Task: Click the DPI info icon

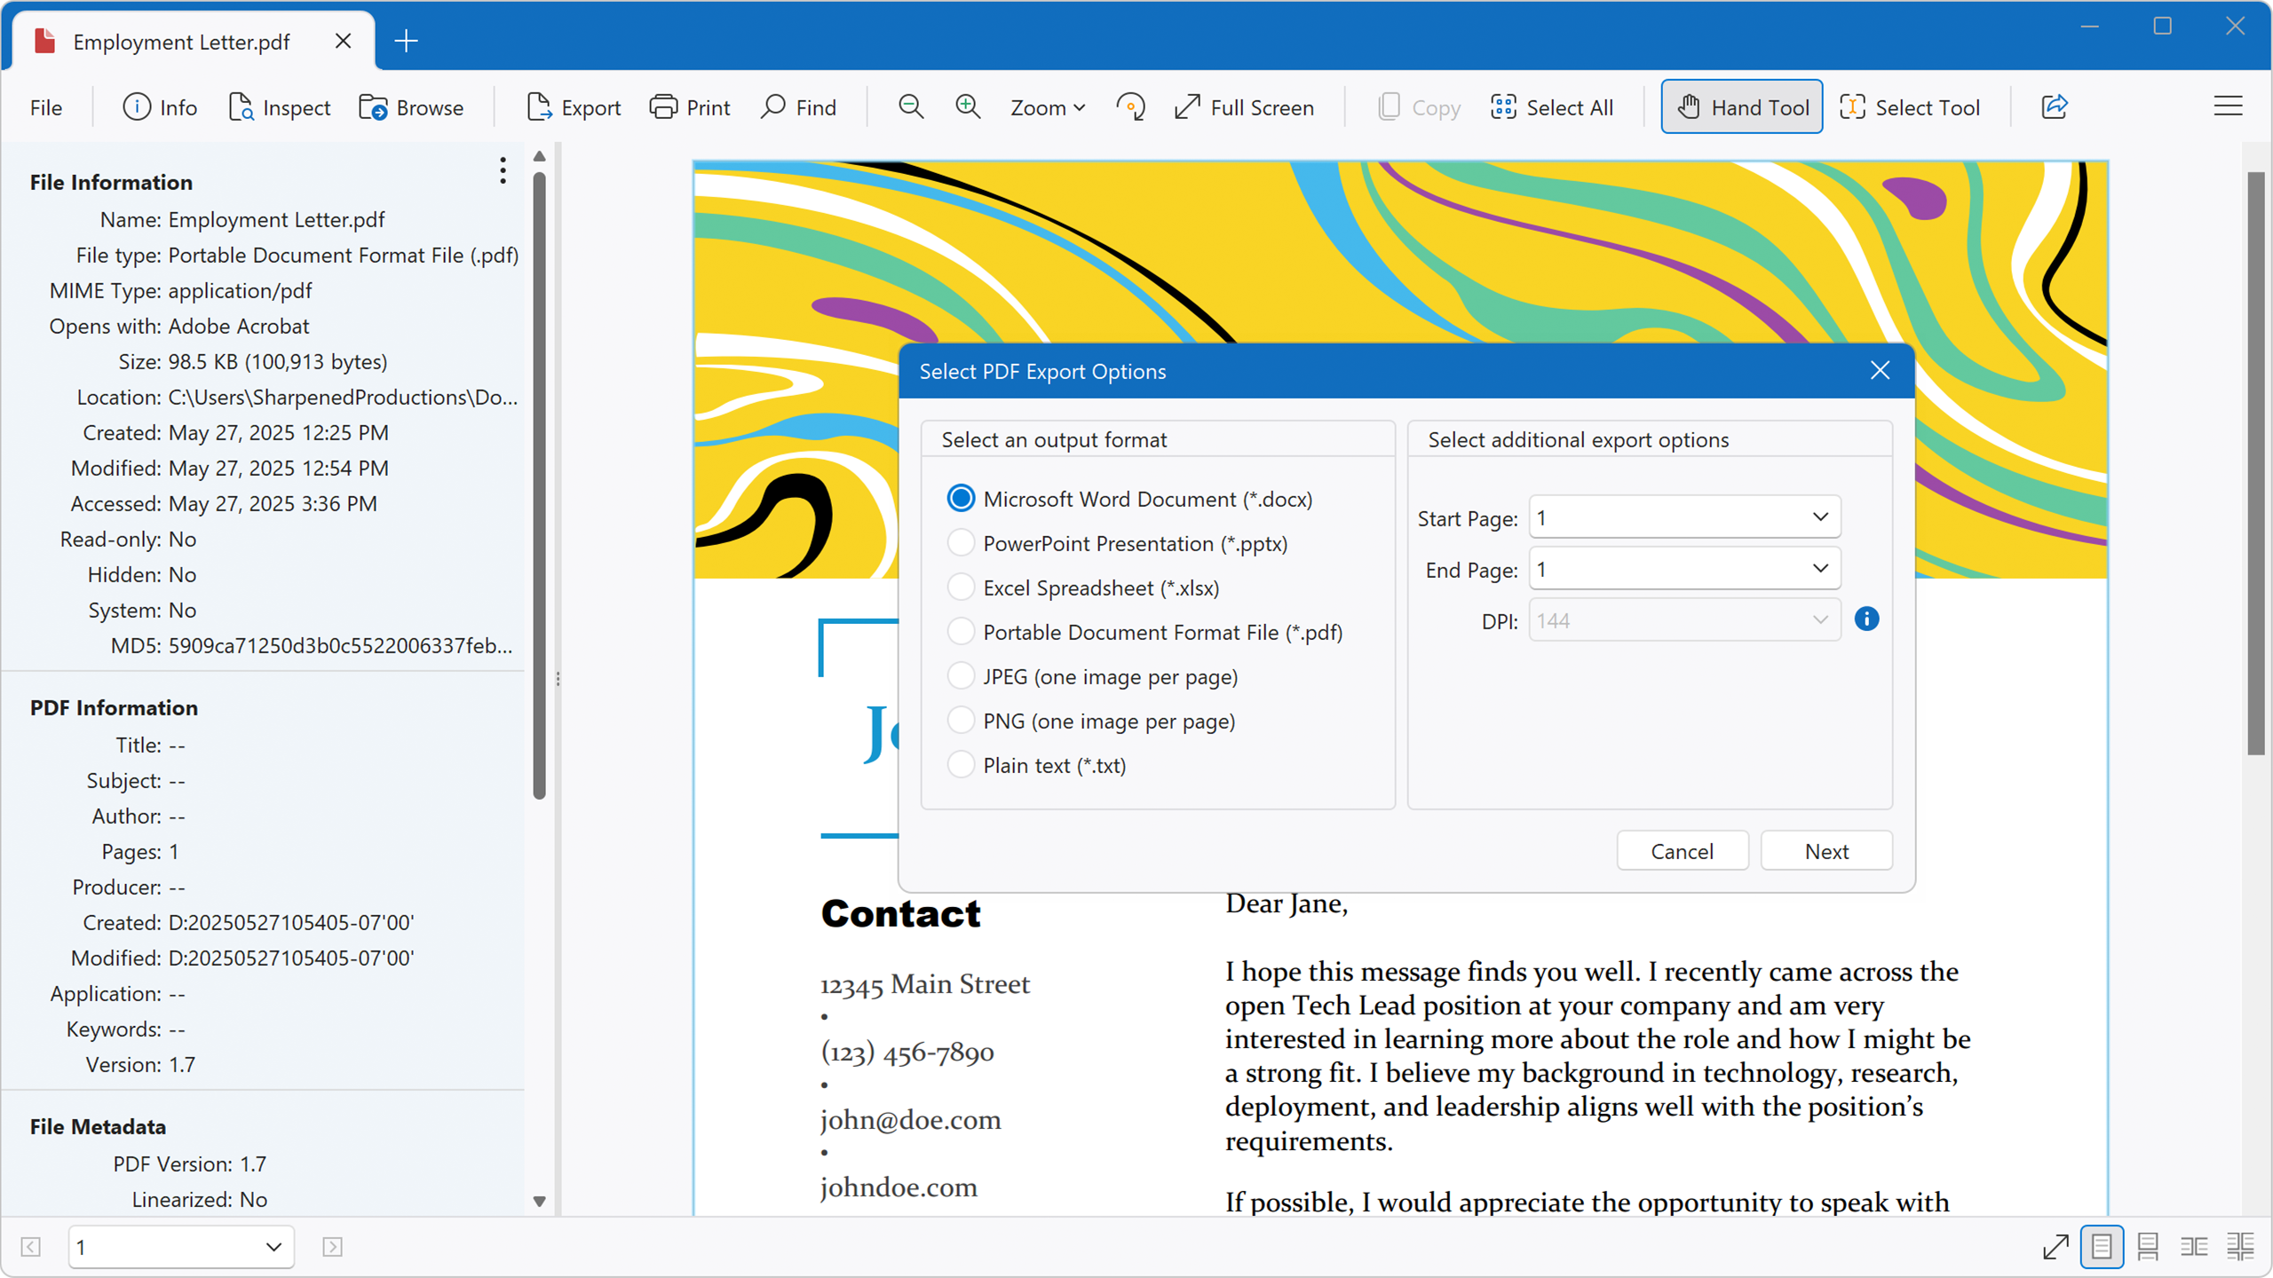Action: pos(1866,619)
